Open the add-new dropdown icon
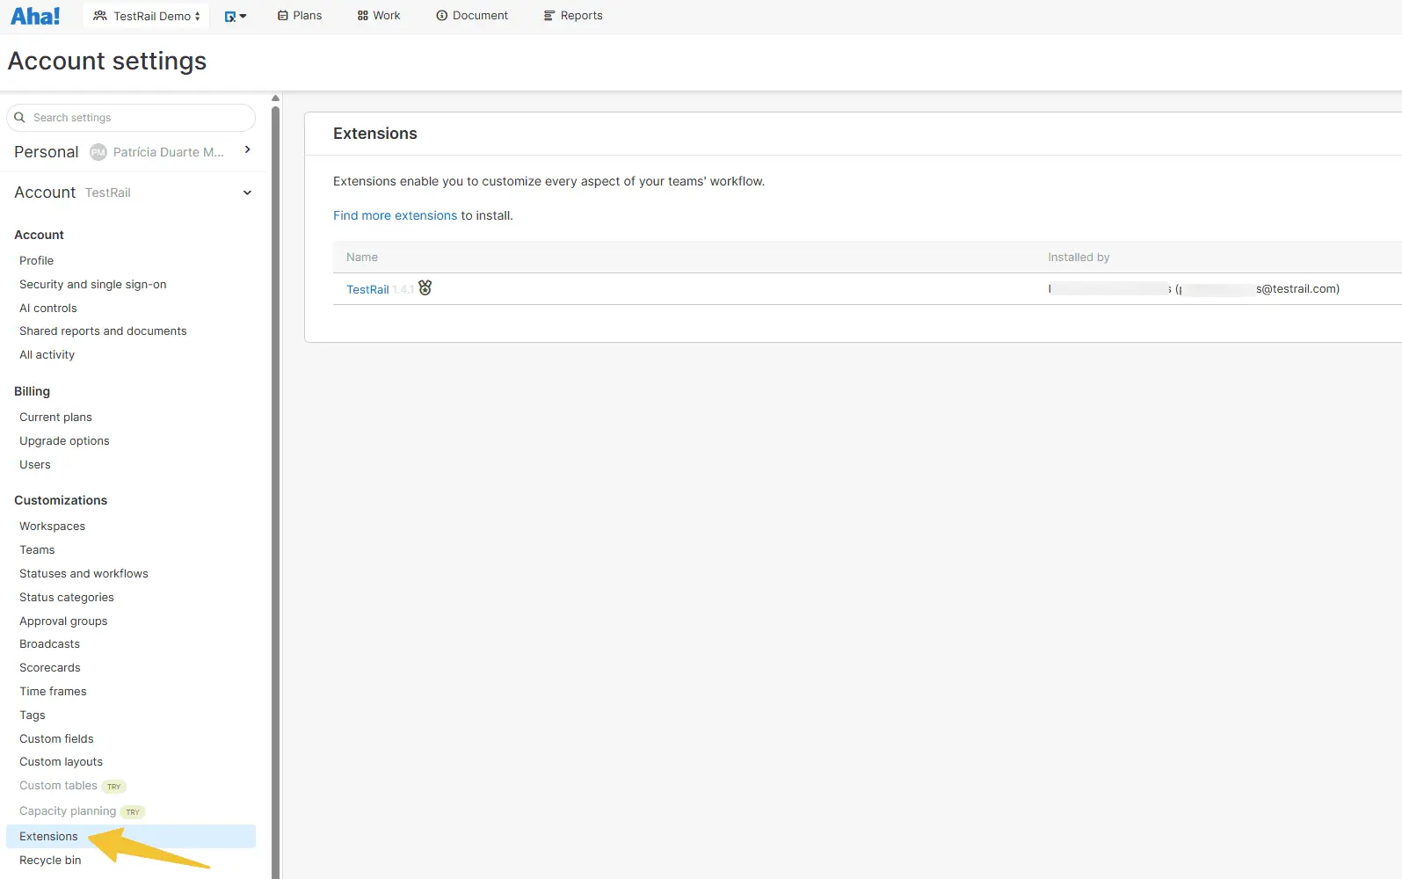The height and width of the screenshot is (879, 1402). [236, 16]
